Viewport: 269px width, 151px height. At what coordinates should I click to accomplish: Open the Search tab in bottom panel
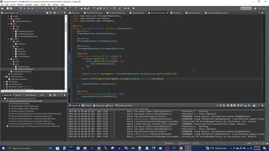[x=110, y=106]
